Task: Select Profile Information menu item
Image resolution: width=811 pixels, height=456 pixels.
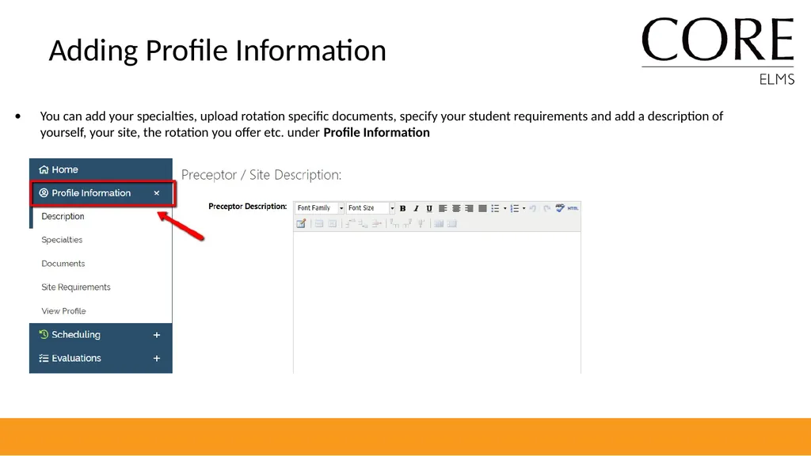Action: click(103, 193)
